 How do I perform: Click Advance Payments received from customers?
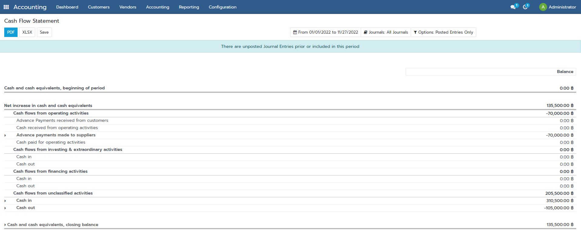coord(62,120)
